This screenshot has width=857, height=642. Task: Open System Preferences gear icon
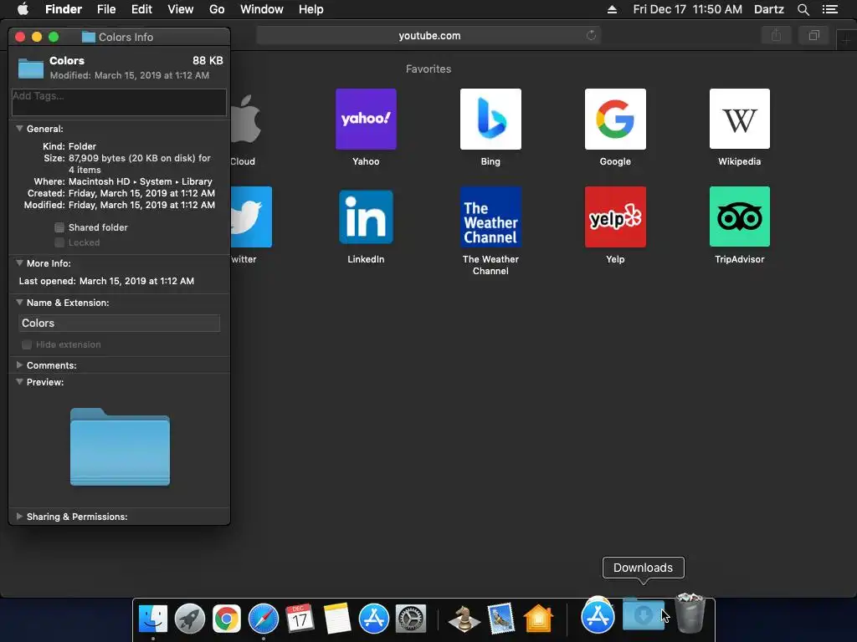click(410, 619)
